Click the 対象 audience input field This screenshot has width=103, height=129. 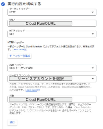tap(52, 99)
